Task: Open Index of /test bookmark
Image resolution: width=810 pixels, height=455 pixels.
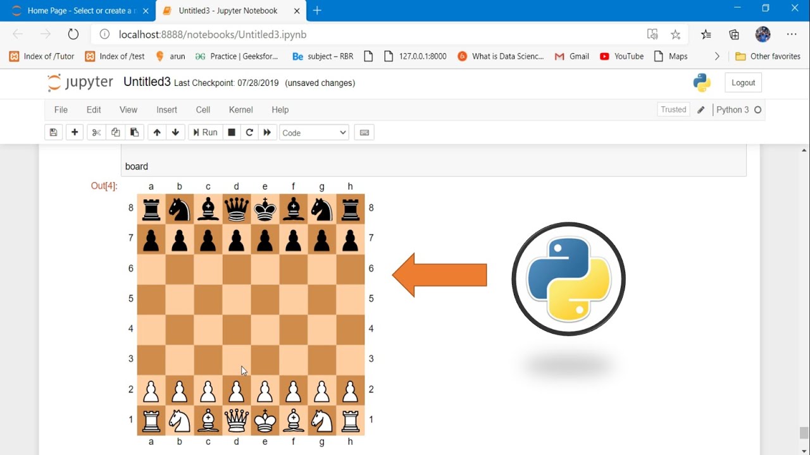Action: click(x=115, y=56)
